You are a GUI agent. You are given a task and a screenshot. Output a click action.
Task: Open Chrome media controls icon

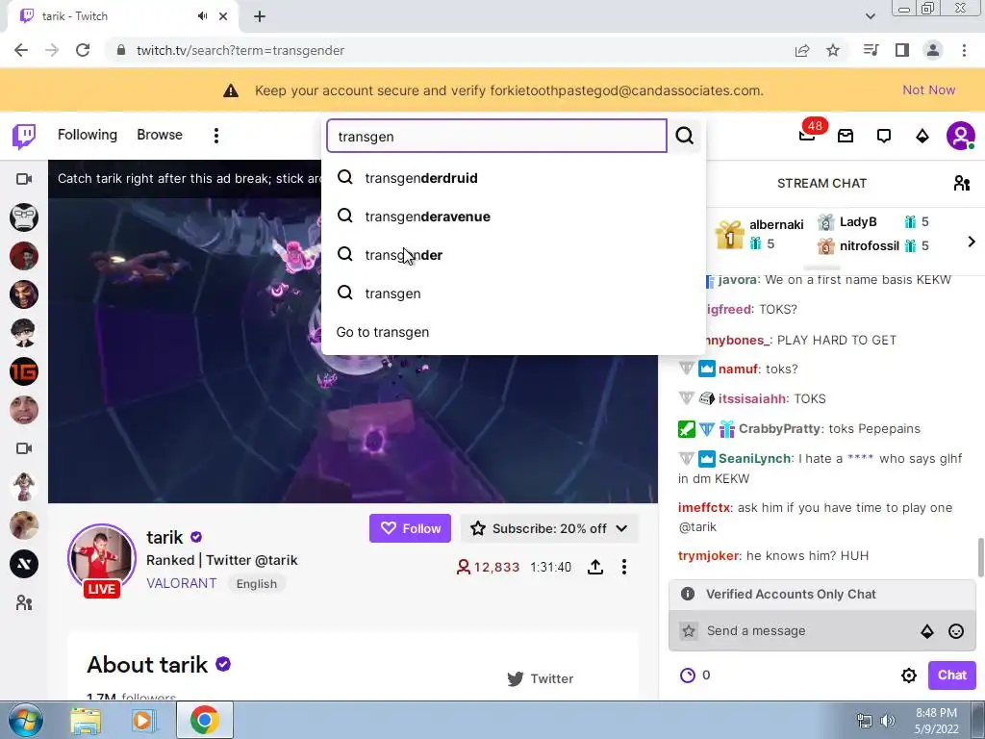(871, 50)
